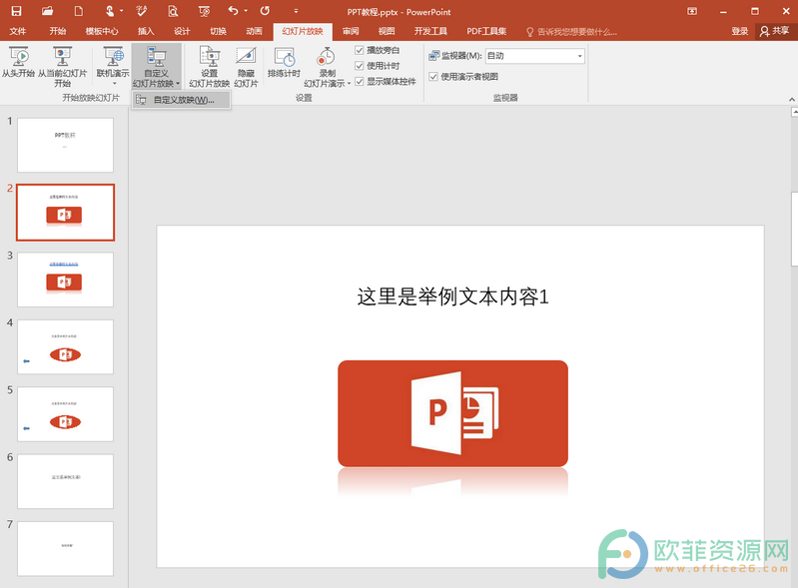
Task: Click the vertical scrollbar thumb of slide editor
Action: click(x=794, y=229)
